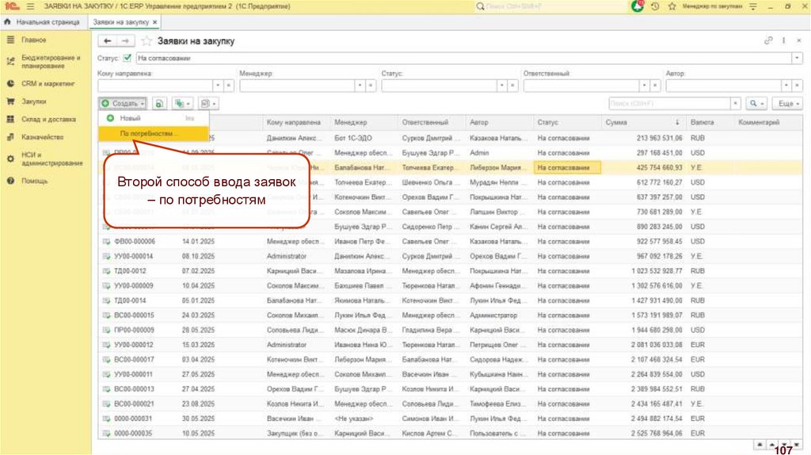The width and height of the screenshot is (811, 455).
Task: Choose 'Новый' from the create menu
Action: [130, 119]
